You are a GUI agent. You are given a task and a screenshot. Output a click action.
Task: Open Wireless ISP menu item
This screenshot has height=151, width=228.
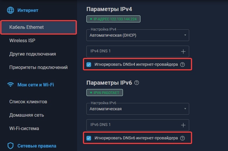22,41
